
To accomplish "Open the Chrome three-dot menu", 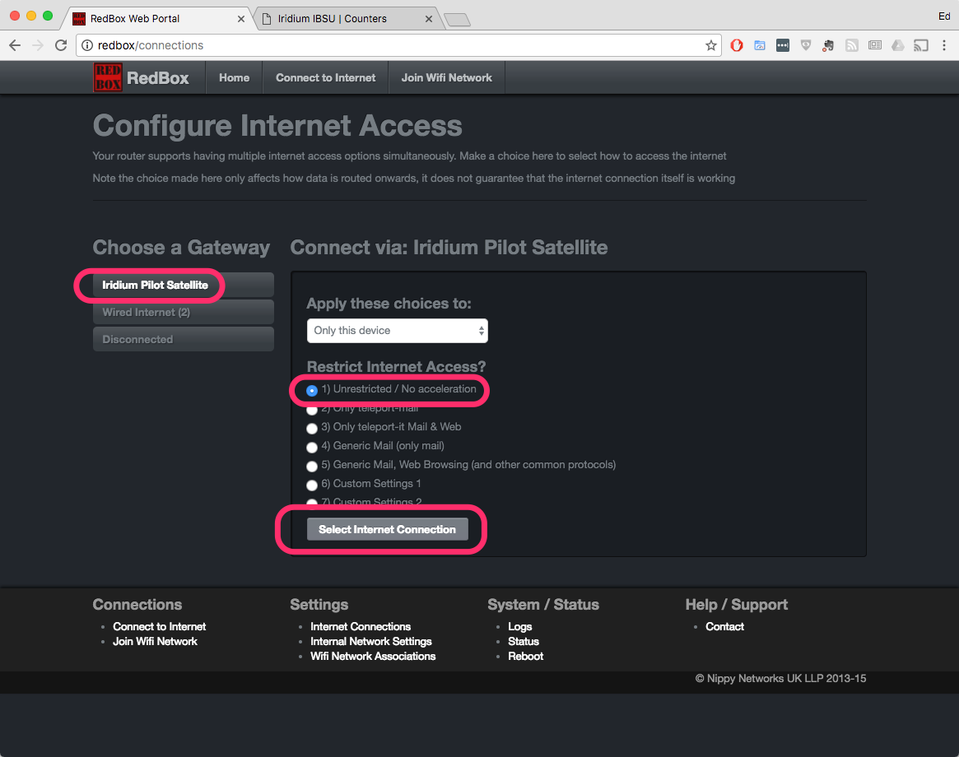I will 943,45.
